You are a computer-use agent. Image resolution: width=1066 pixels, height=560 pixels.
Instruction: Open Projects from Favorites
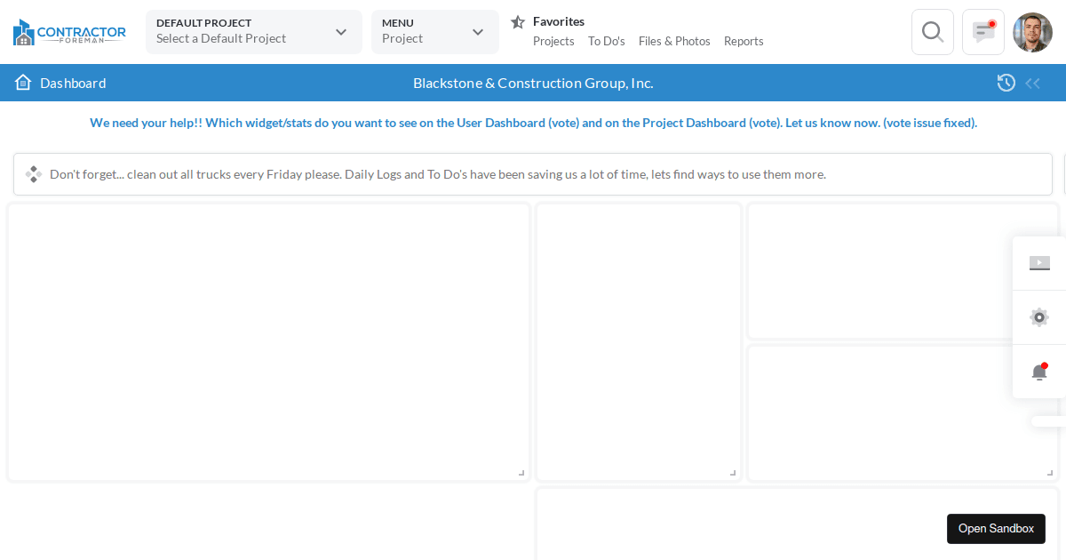(x=553, y=41)
